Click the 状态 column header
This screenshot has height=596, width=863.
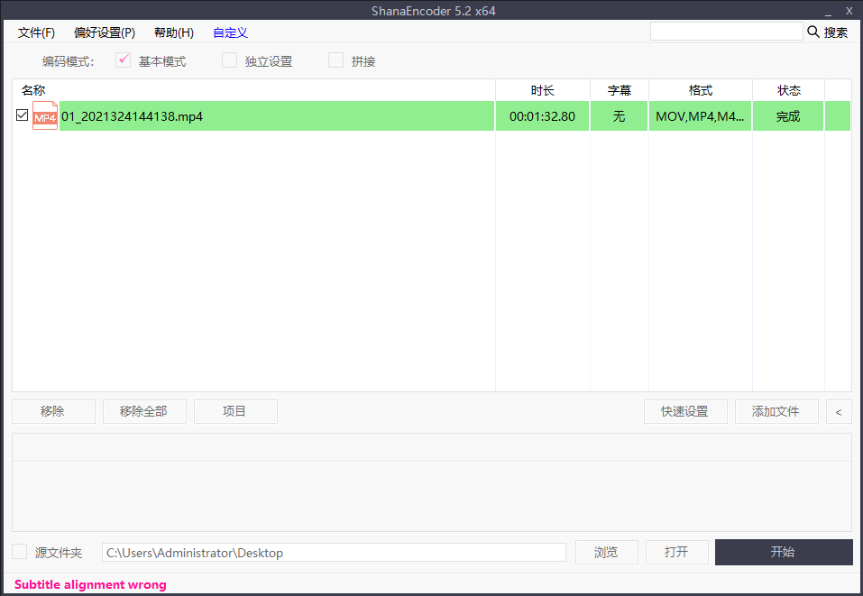(x=788, y=90)
